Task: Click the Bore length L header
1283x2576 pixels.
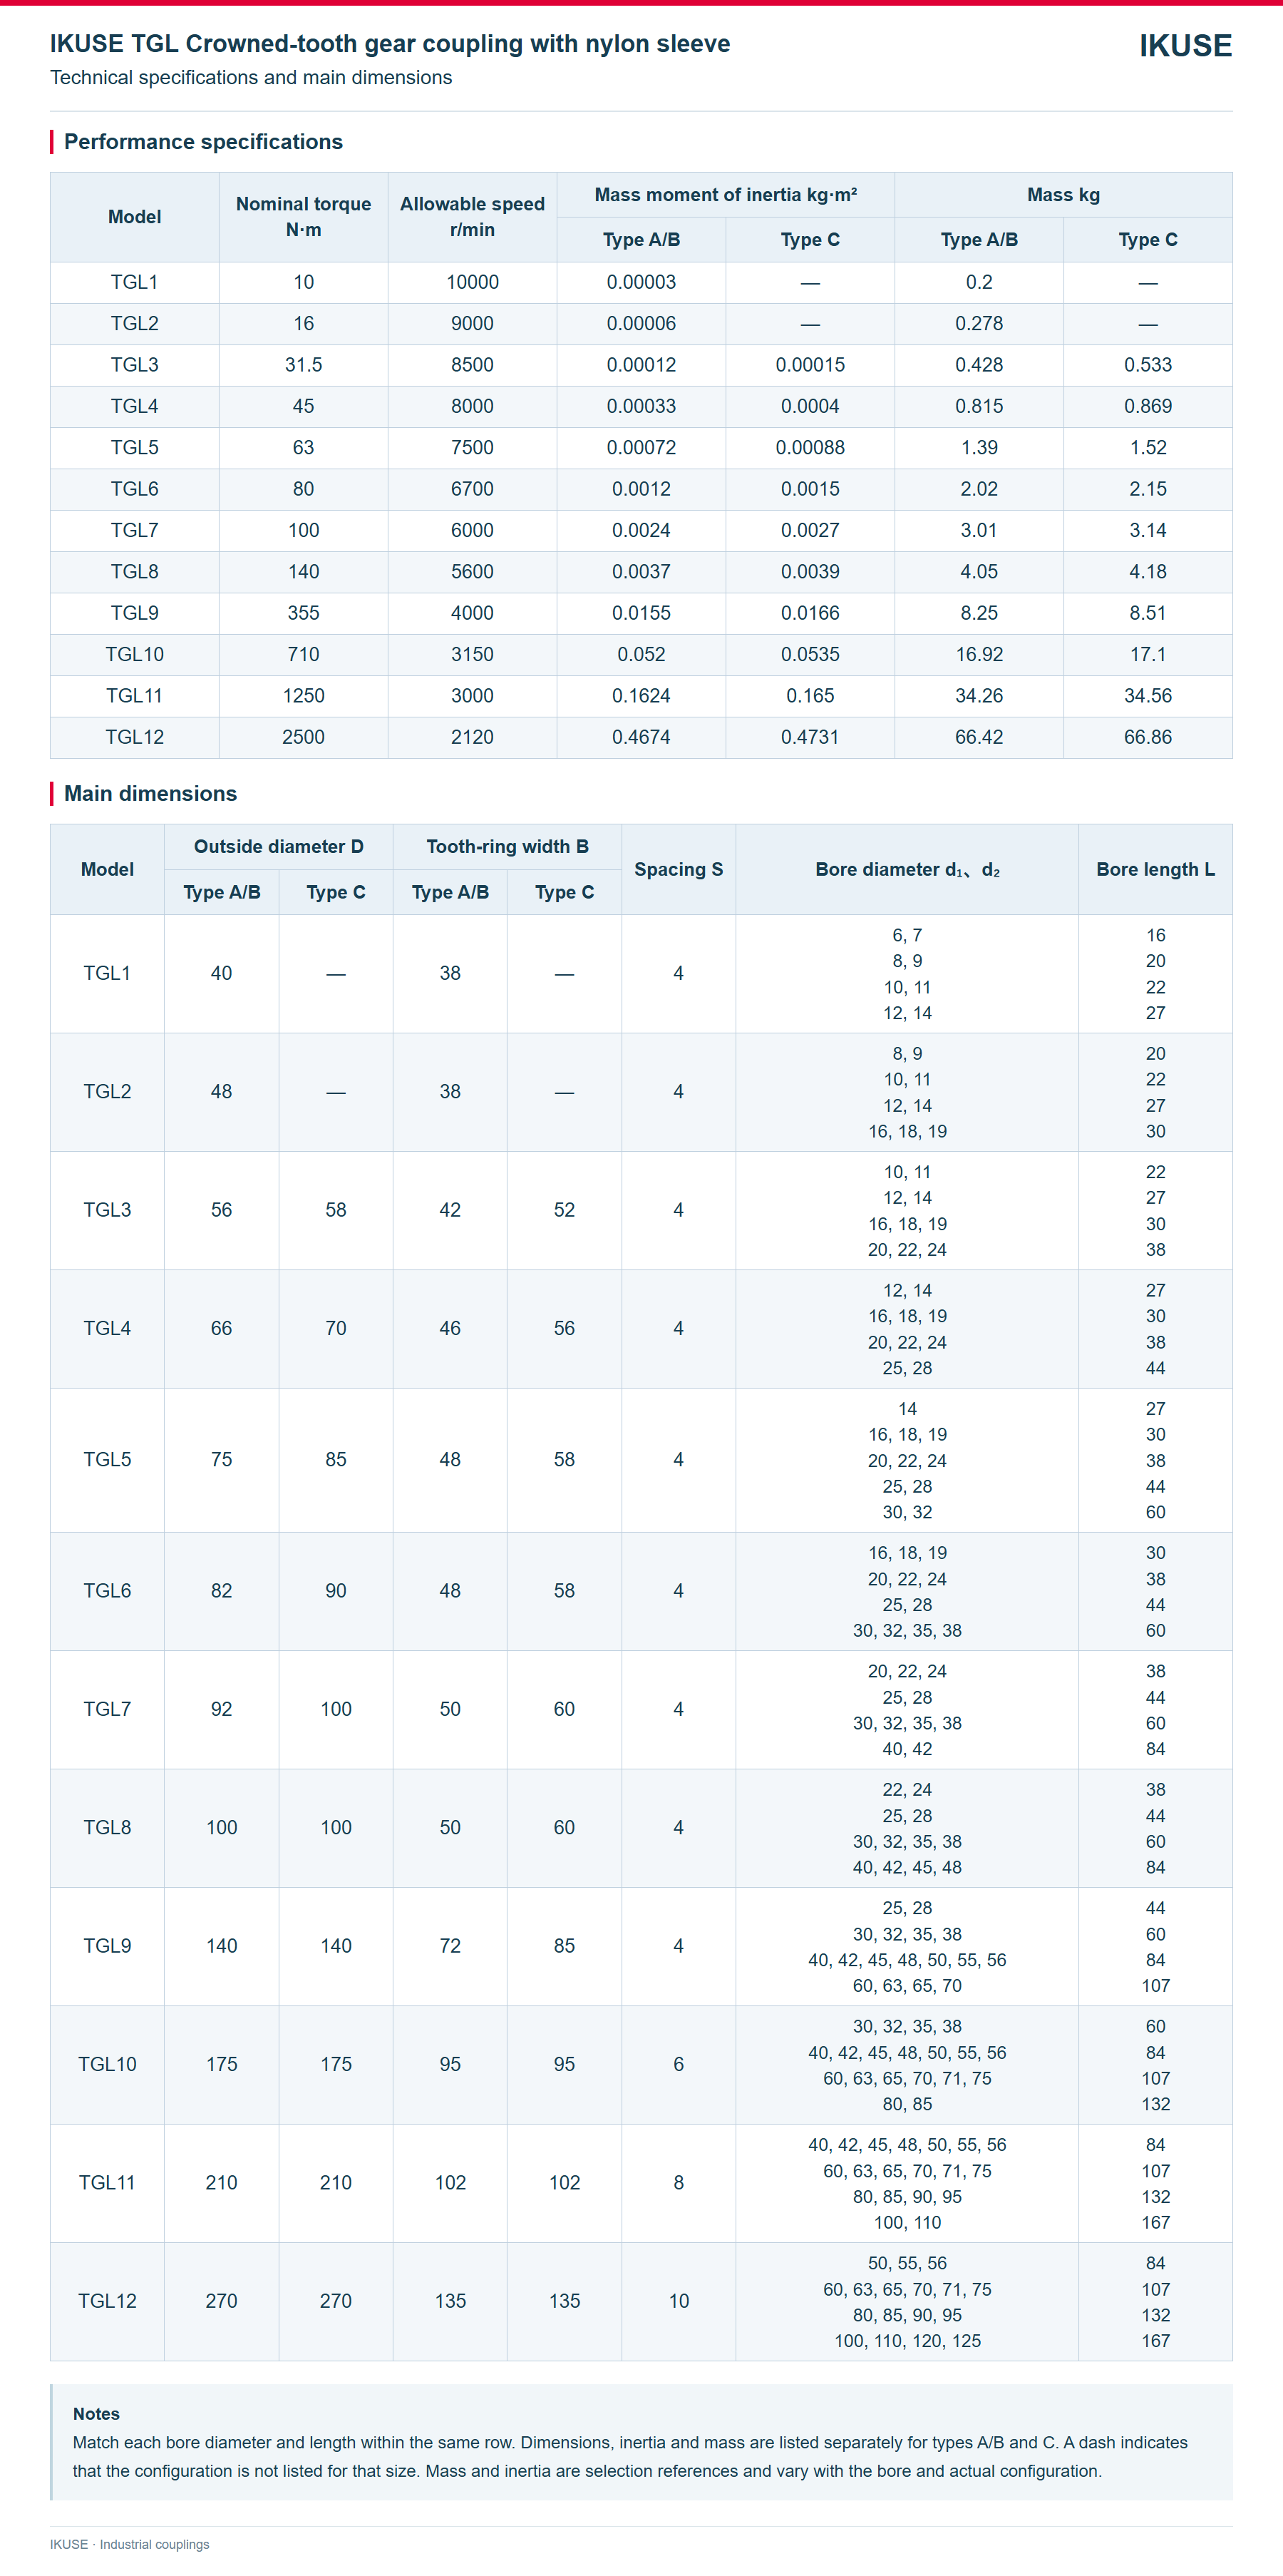Action: (1155, 869)
